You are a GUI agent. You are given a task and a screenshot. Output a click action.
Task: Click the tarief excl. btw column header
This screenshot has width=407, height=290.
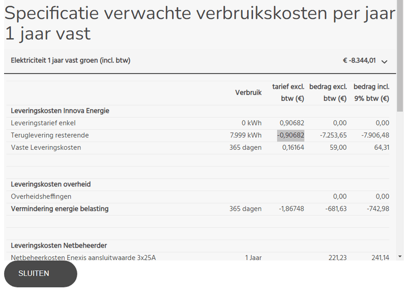point(288,93)
